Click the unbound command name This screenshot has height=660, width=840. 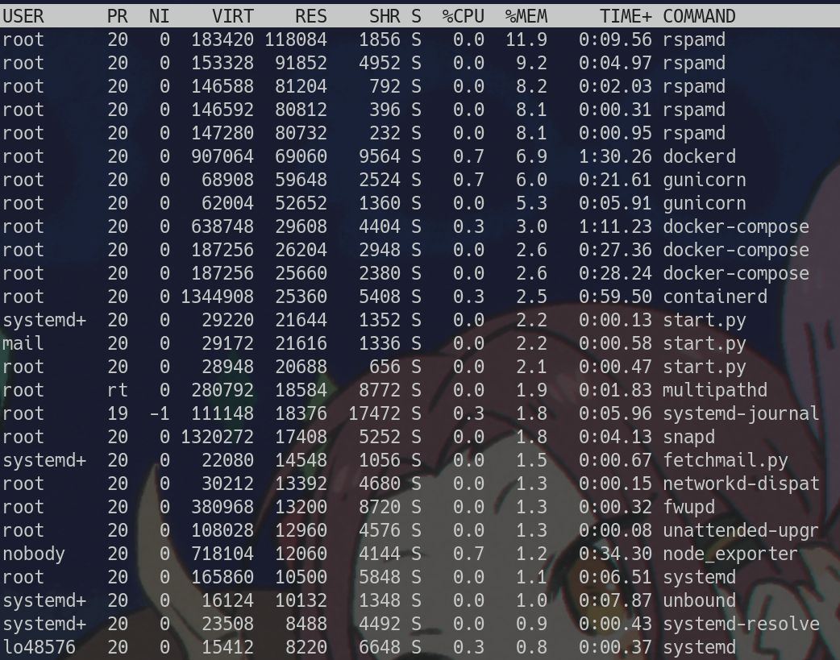[x=699, y=600]
